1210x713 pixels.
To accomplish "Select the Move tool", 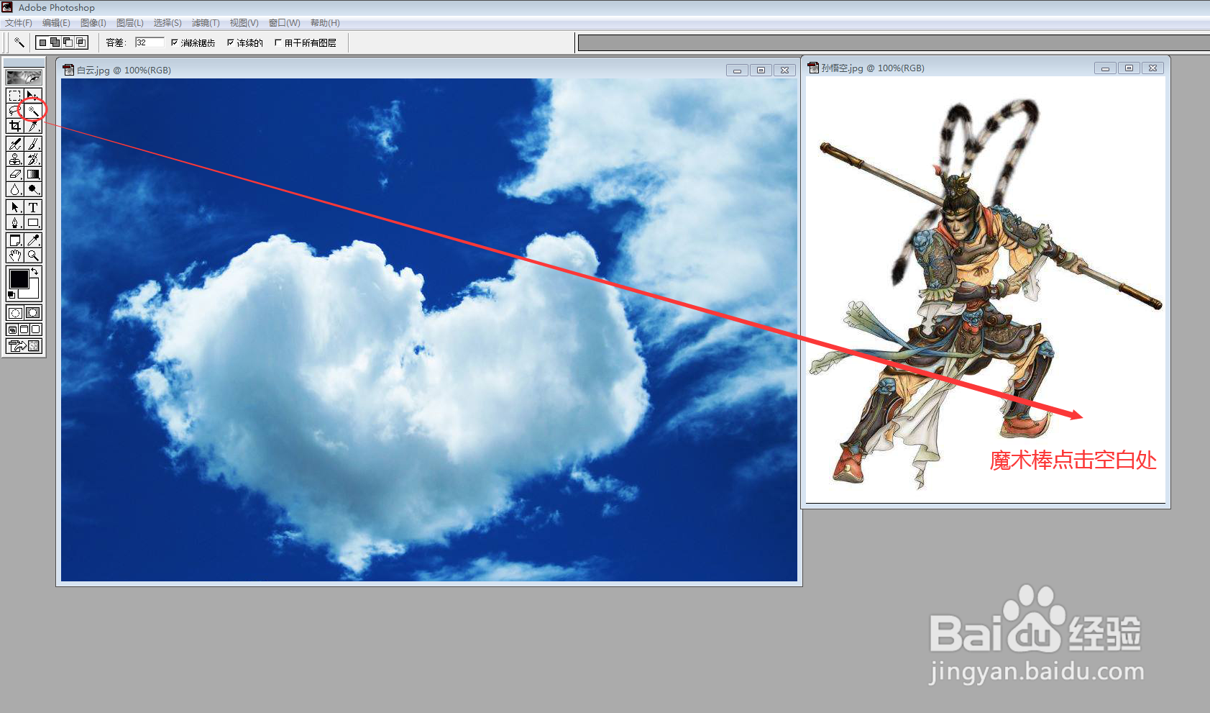I will (x=33, y=96).
